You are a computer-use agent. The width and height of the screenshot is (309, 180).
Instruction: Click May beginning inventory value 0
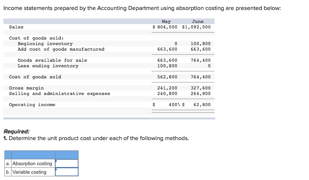pos(176,44)
